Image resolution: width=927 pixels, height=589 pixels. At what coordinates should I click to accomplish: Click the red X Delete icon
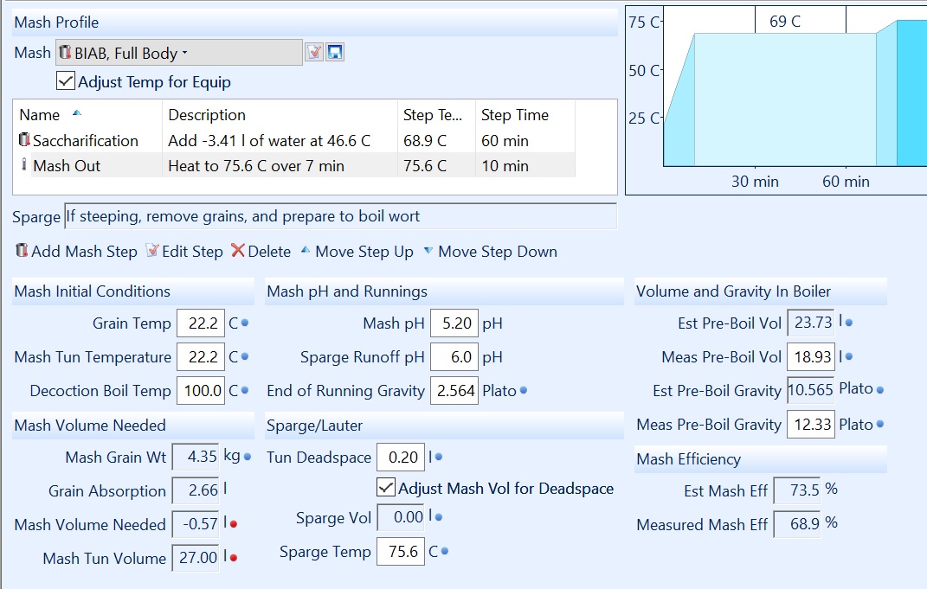[x=238, y=252]
